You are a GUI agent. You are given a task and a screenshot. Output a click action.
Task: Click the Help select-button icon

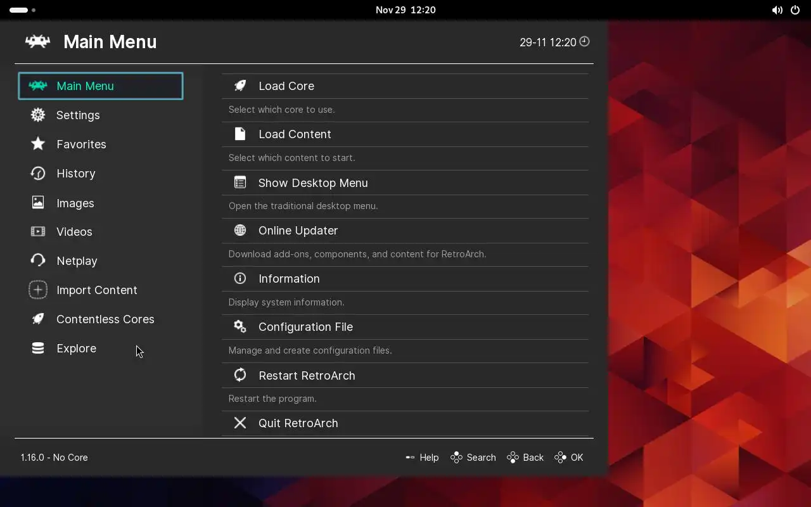point(410,457)
